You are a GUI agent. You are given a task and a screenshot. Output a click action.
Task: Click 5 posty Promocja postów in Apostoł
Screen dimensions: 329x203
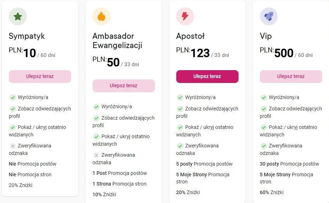point(204,164)
